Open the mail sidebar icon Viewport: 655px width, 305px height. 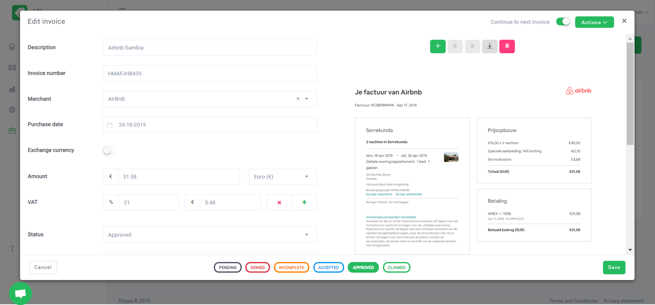pyautogui.click(x=12, y=68)
